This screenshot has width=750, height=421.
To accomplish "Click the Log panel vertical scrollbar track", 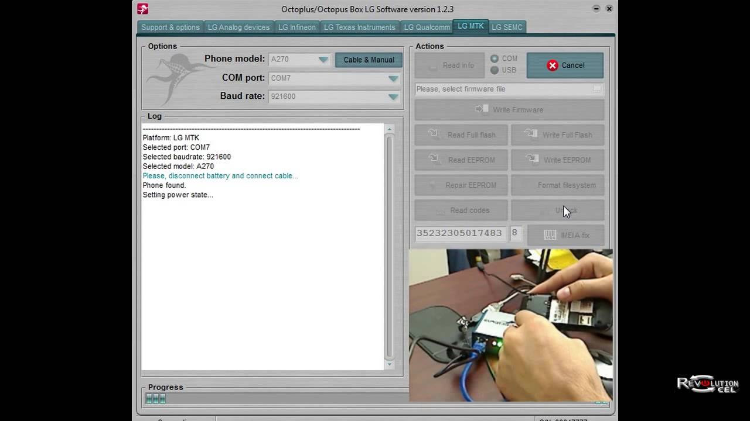I will coord(389,247).
